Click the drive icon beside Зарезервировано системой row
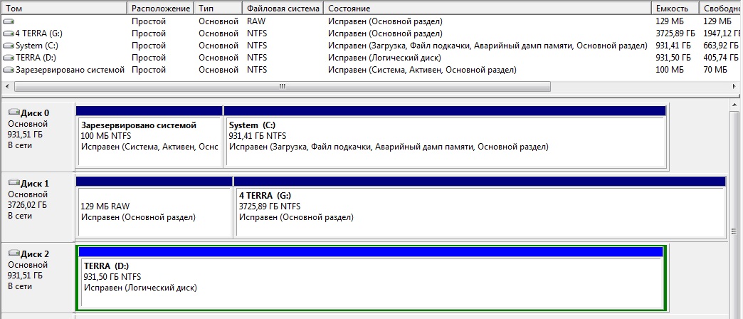 click(x=9, y=70)
